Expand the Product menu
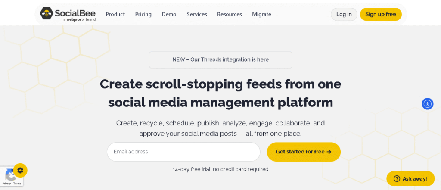 tap(115, 14)
